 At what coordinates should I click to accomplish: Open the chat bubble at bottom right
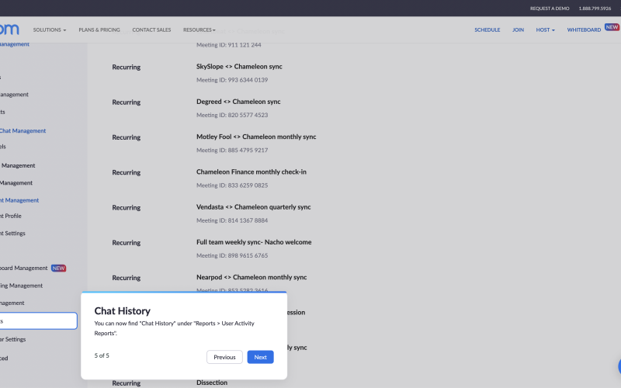tap(619, 367)
